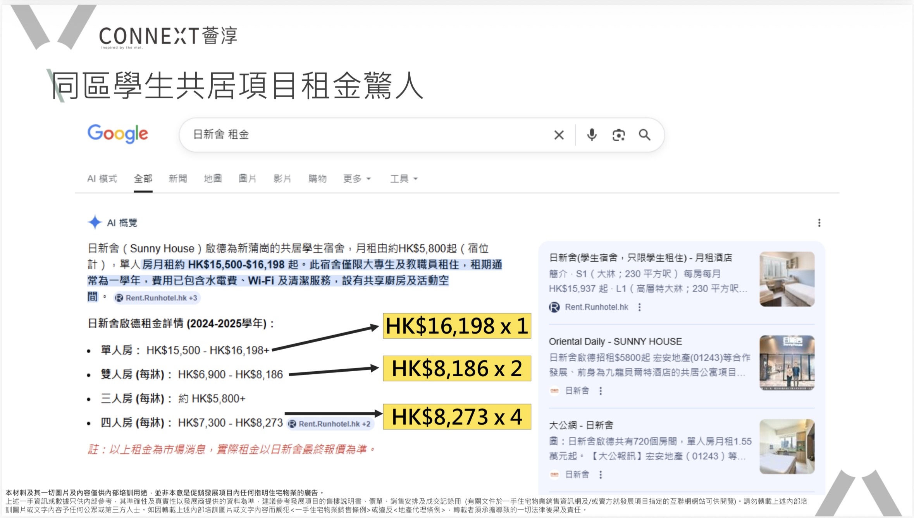Click the 大公網 bedroom thumbnail

click(787, 446)
